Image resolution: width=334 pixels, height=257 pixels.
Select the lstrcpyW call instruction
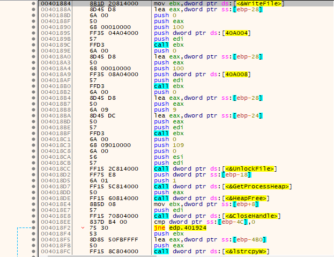212,251
